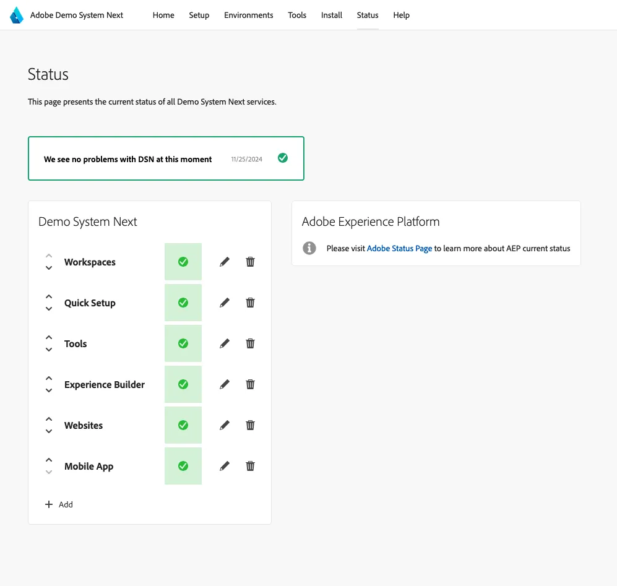Move the Tools service up
This screenshot has width=617, height=586.
pos(49,337)
